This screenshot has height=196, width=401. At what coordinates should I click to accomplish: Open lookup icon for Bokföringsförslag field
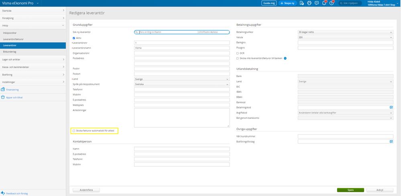tap(391, 142)
